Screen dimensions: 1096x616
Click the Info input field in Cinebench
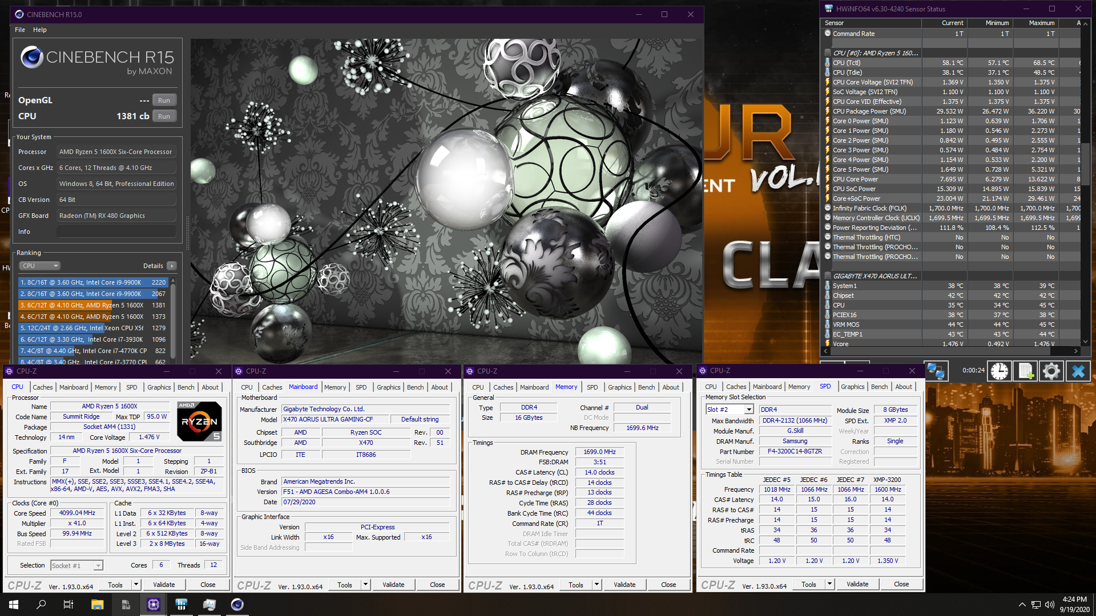click(116, 232)
